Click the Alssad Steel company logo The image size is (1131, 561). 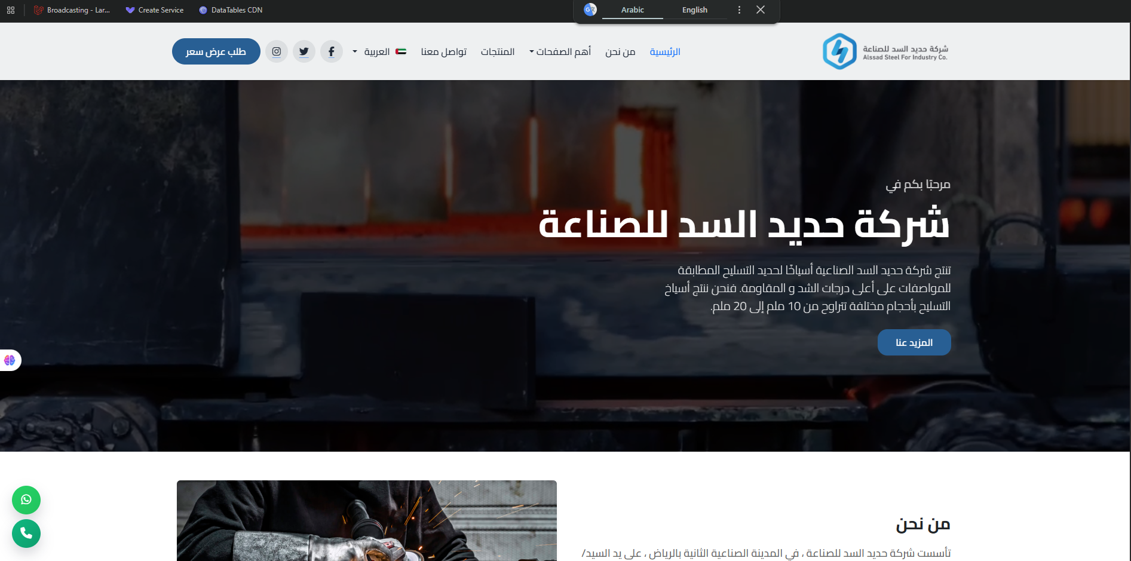pyautogui.click(x=885, y=51)
